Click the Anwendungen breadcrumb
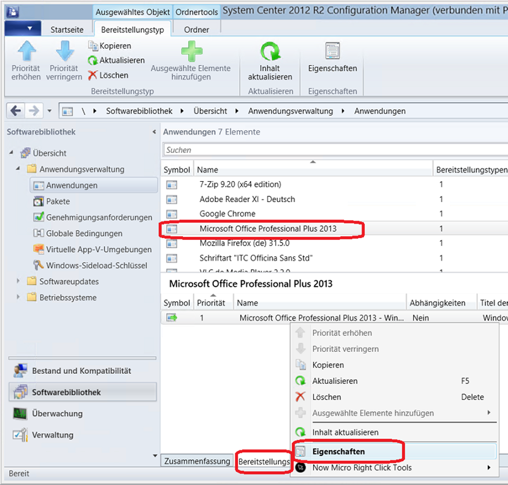 click(x=380, y=111)
